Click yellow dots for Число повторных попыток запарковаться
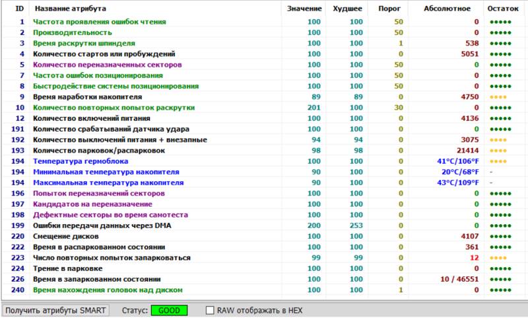The image size is (528, 318). point(498,258)
